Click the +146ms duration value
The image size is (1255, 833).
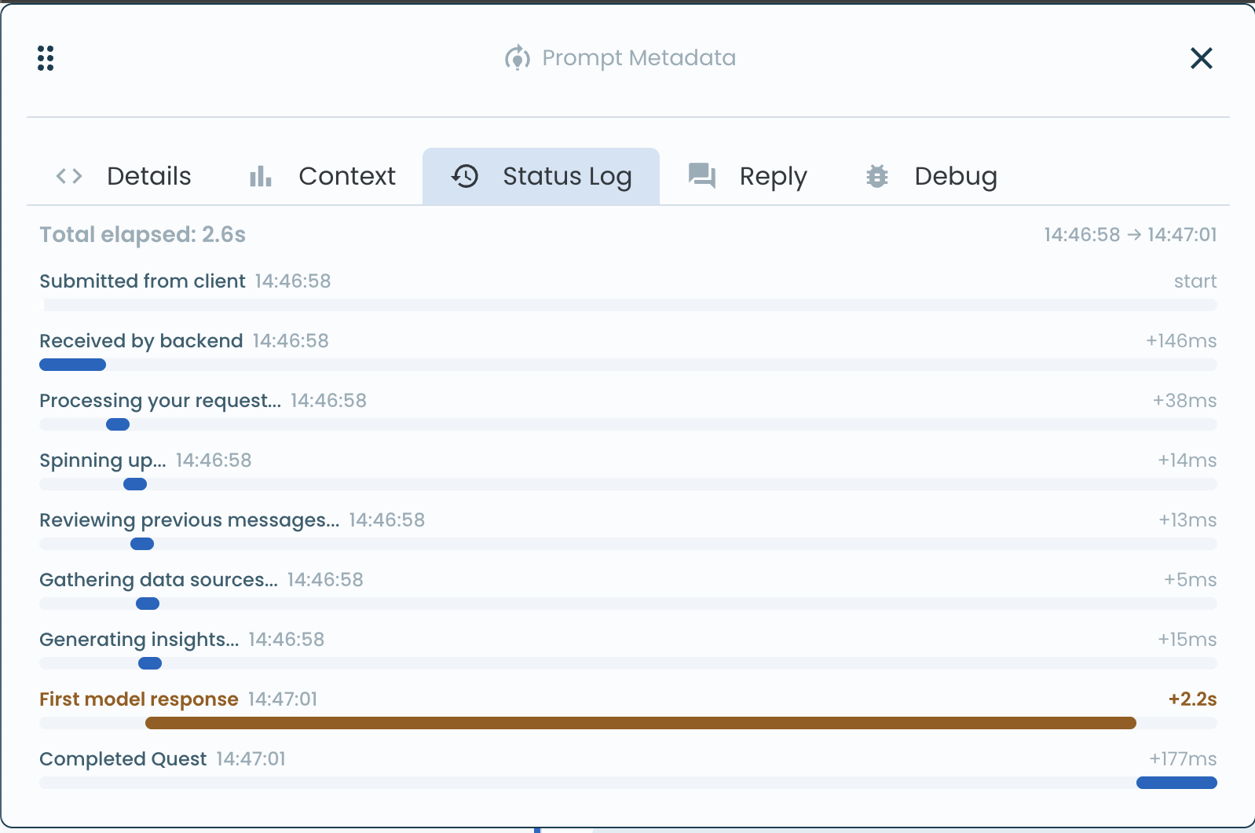[1181, 341]
